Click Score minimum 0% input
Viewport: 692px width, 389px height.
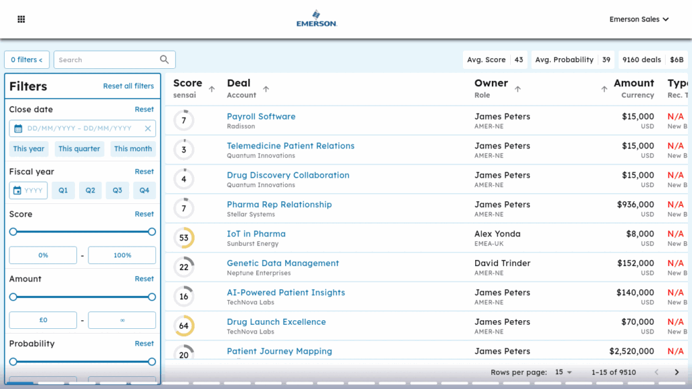(x=43, y=255)
